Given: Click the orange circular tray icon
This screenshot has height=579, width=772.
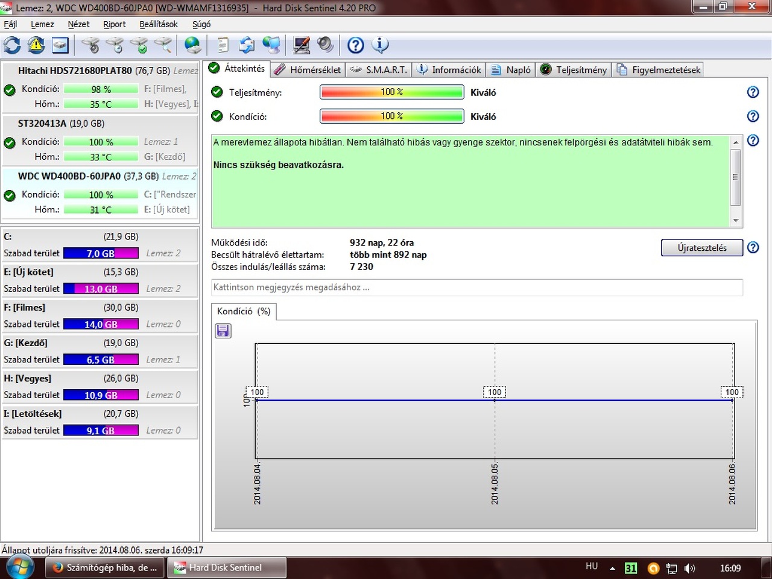Looking at the screenshot, I should 653,568.
